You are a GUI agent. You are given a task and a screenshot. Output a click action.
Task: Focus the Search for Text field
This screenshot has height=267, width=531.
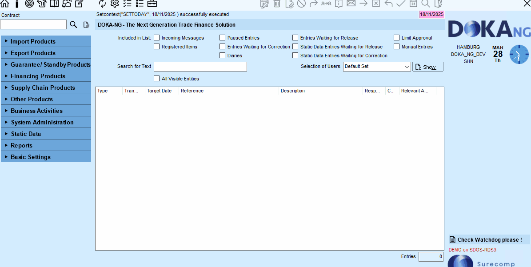pyautogui.click(x=200, y=67)
